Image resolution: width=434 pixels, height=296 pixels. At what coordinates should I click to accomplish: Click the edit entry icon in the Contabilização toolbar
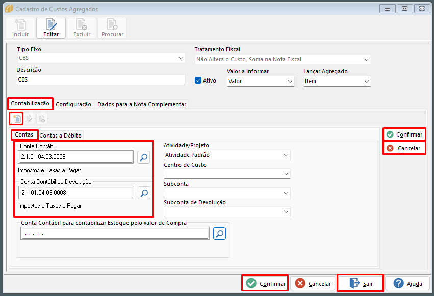(x=29, y=119)
